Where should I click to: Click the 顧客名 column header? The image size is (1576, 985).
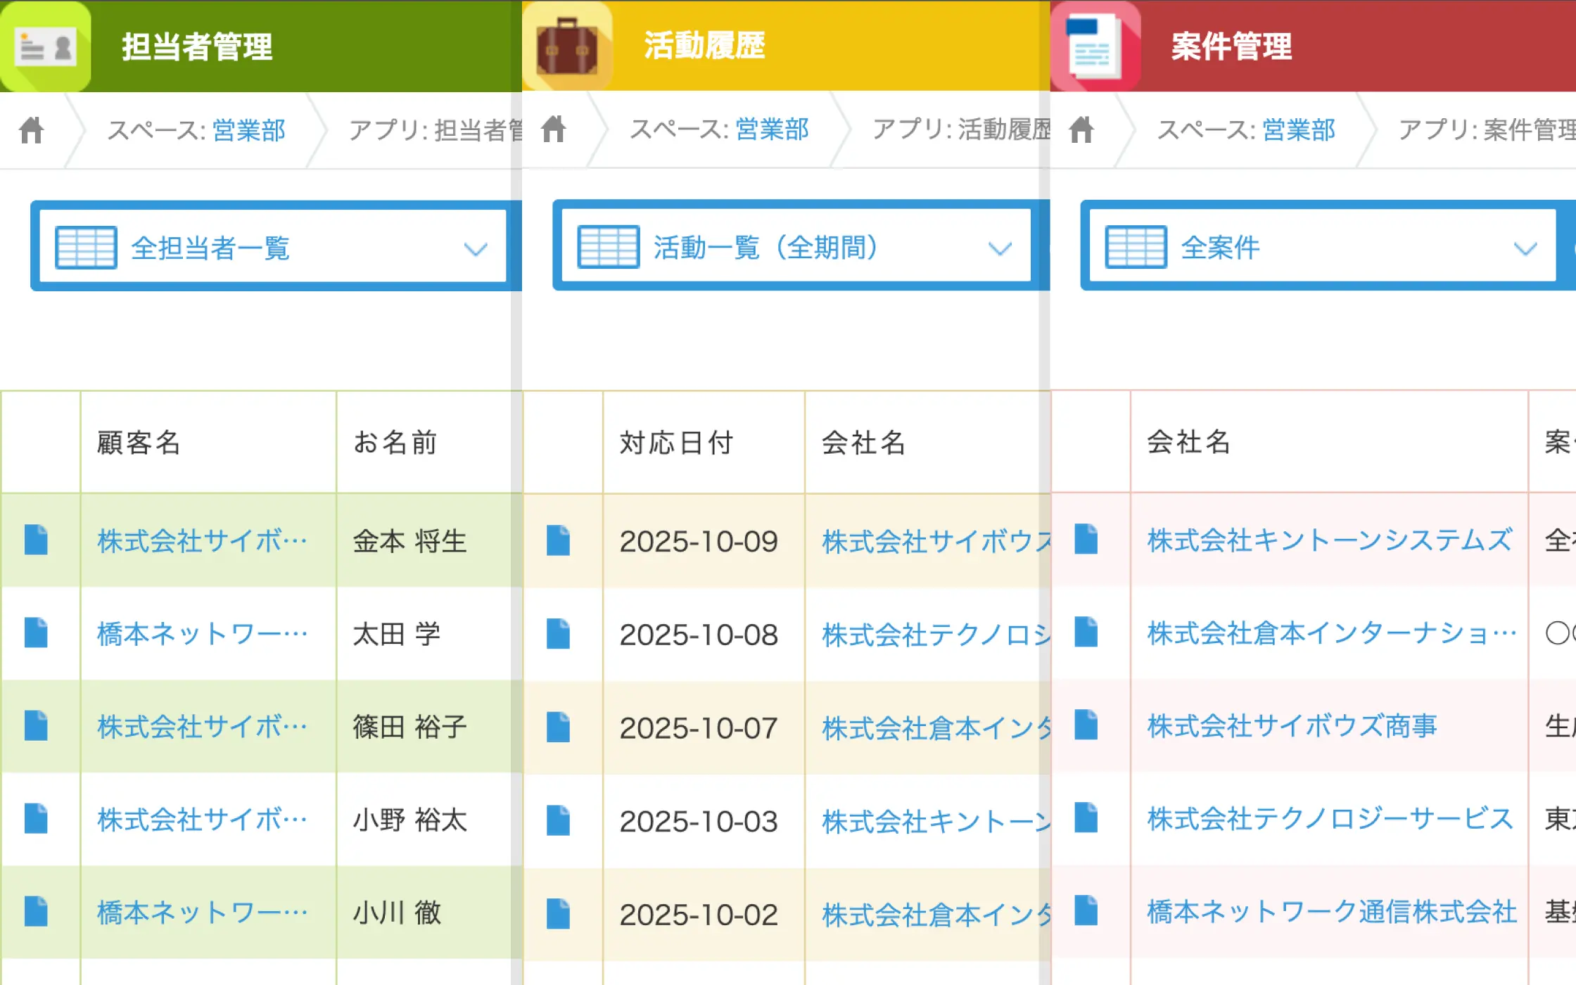click(139, 443)
